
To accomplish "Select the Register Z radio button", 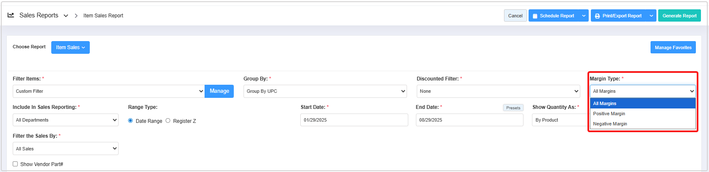I will coord(168,121).
